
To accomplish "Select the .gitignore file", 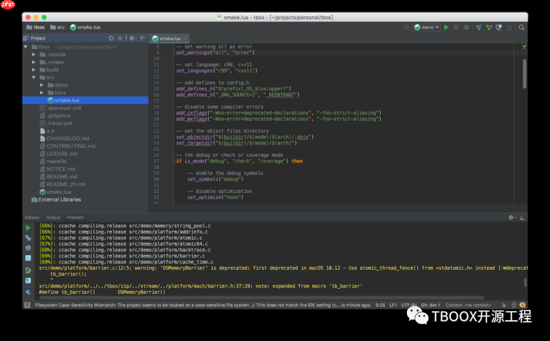I will pyautogui.click(x=55, y=116).
